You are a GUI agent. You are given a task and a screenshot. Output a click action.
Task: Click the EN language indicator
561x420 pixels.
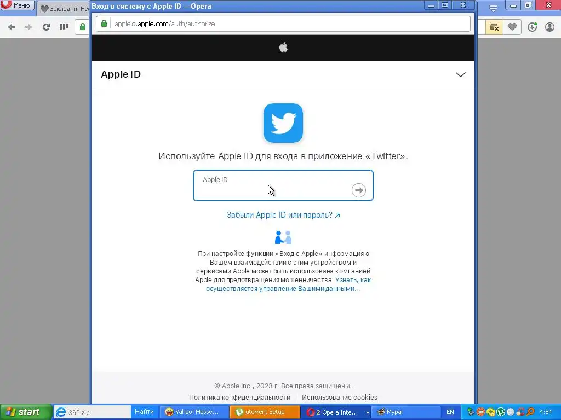[450, 412]
